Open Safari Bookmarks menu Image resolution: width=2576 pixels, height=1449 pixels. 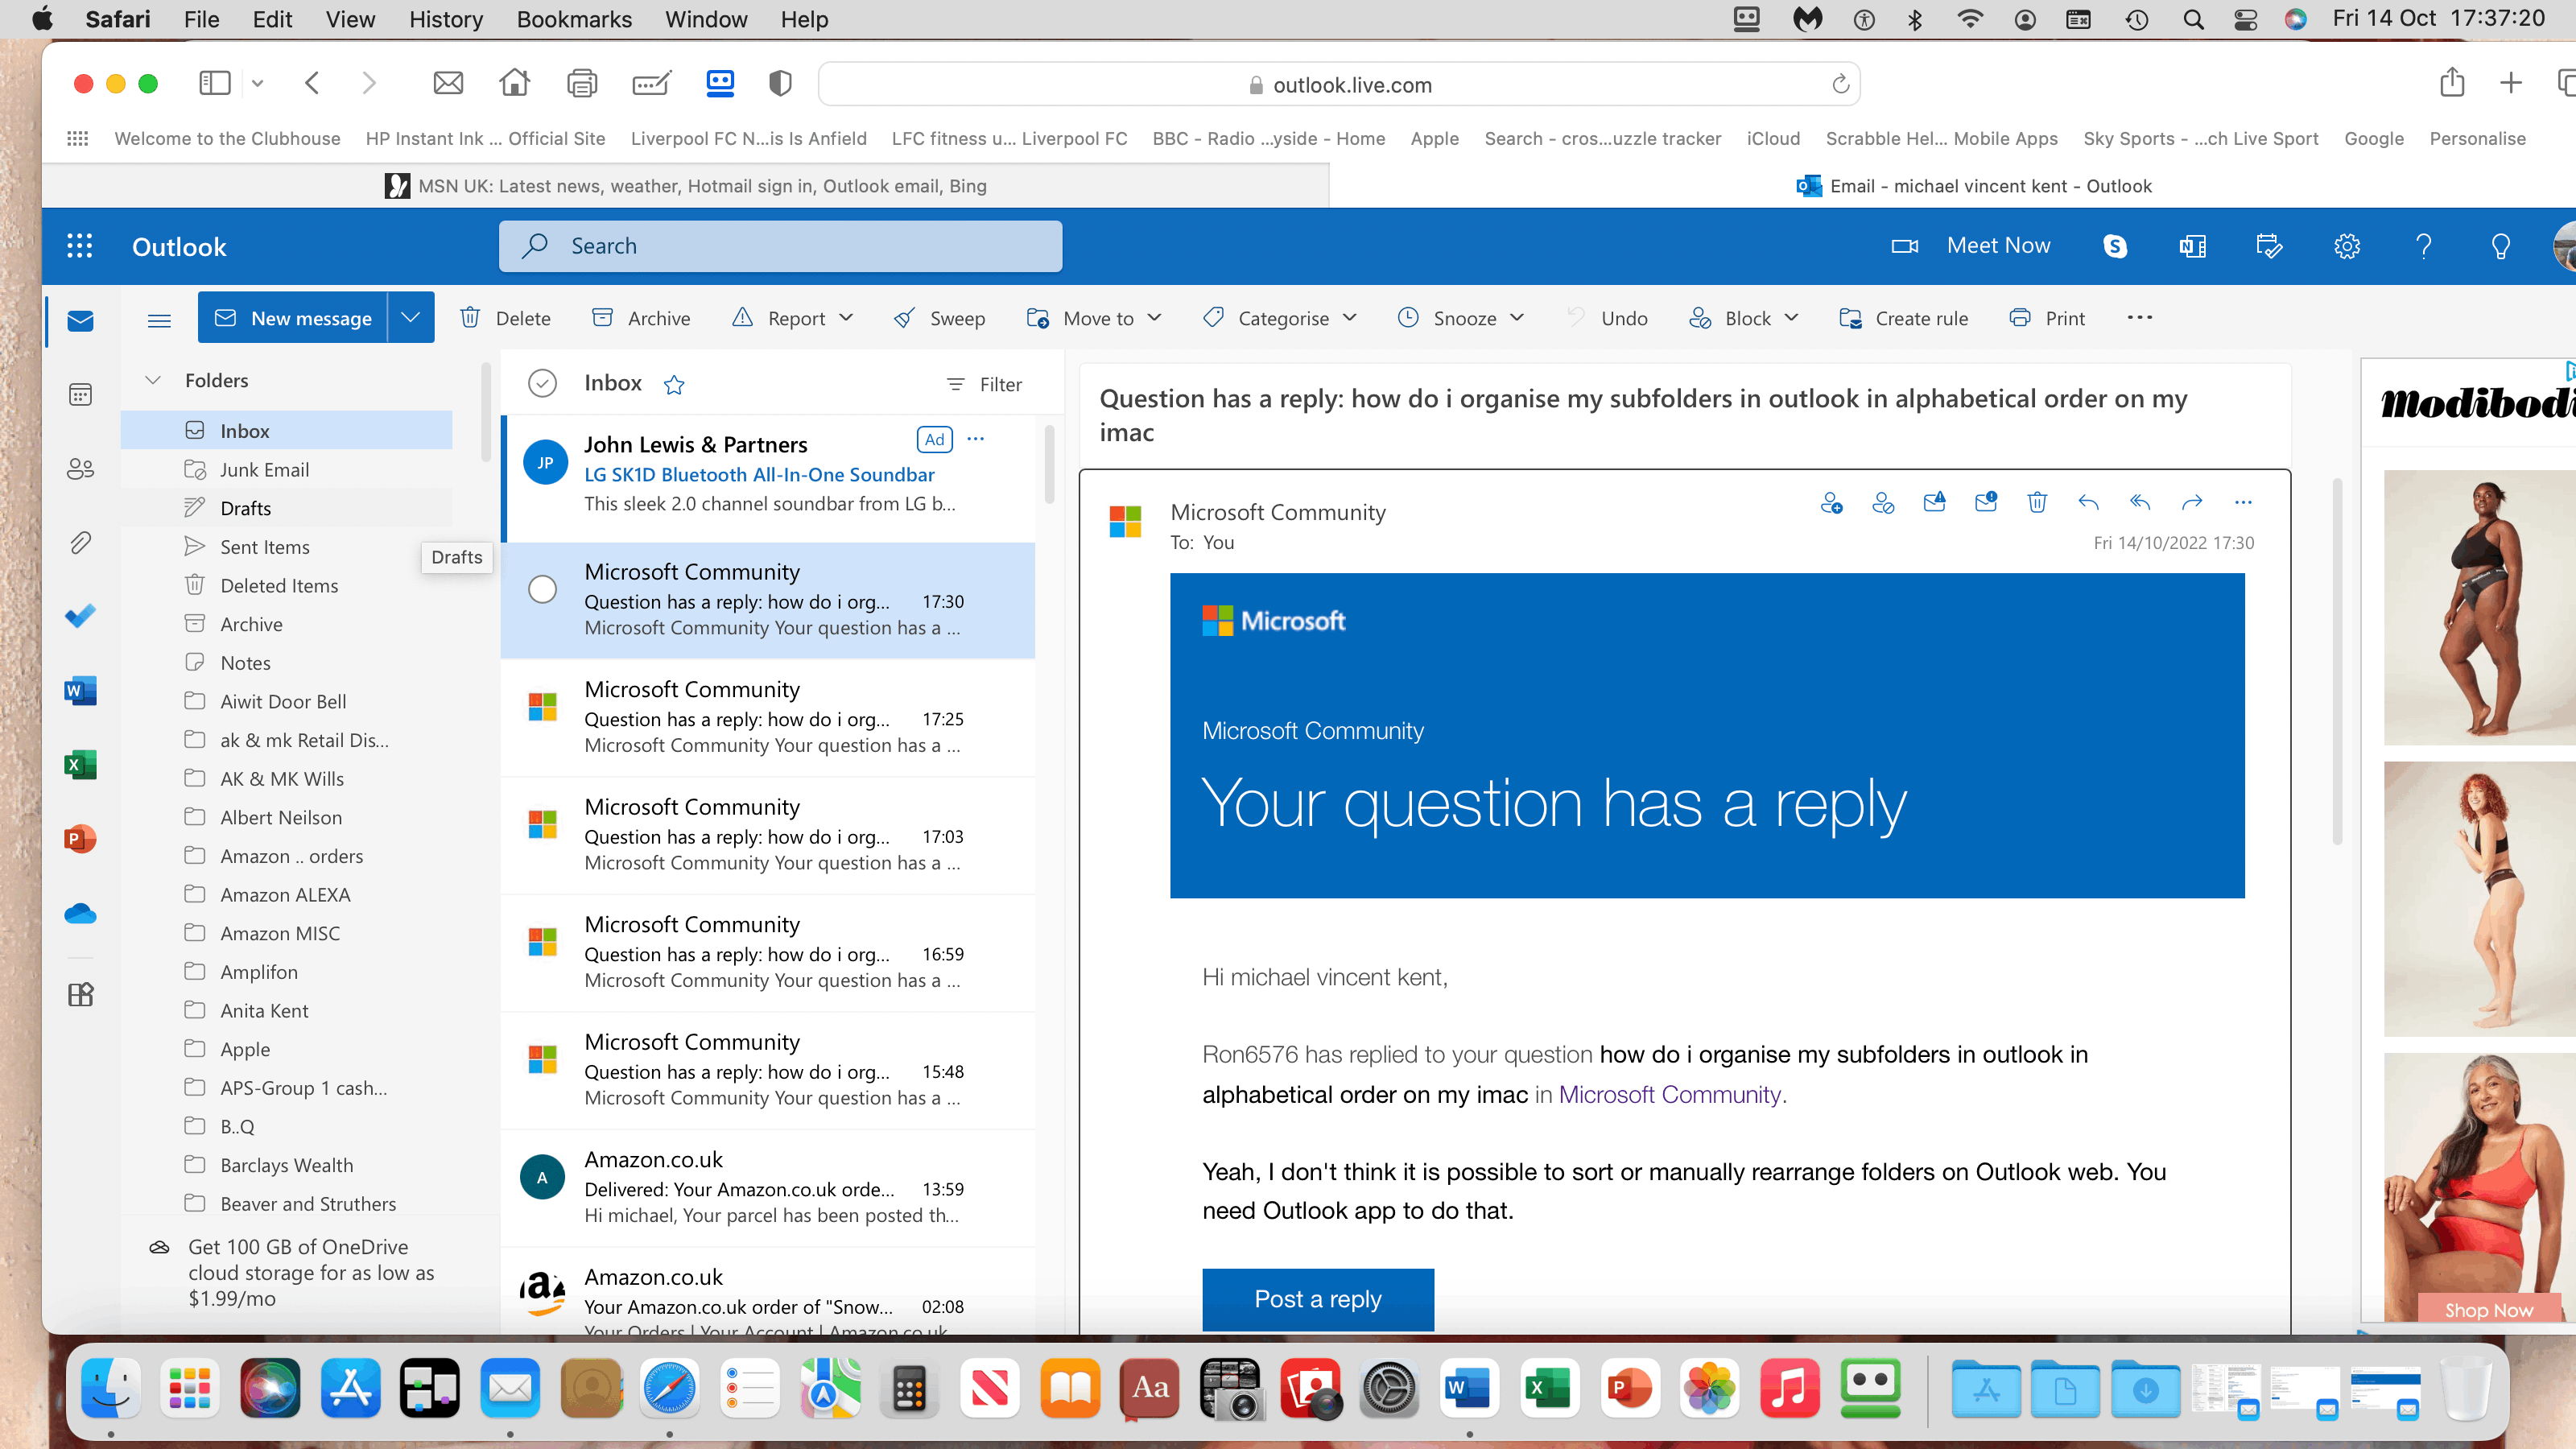click(574, 19)
